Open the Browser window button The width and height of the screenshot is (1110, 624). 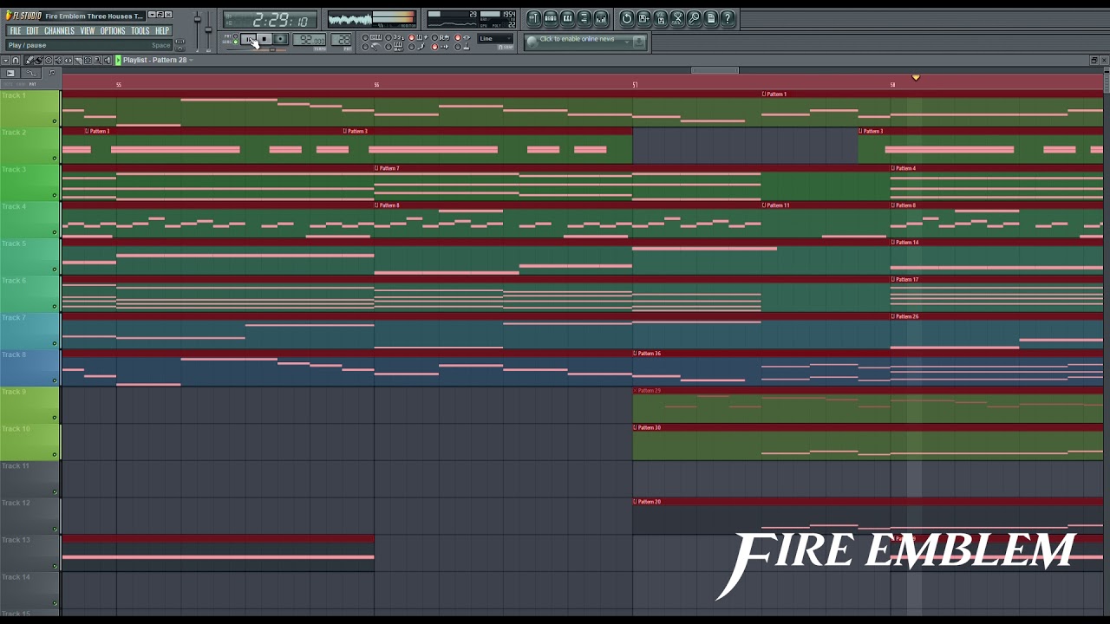point(584,19)
